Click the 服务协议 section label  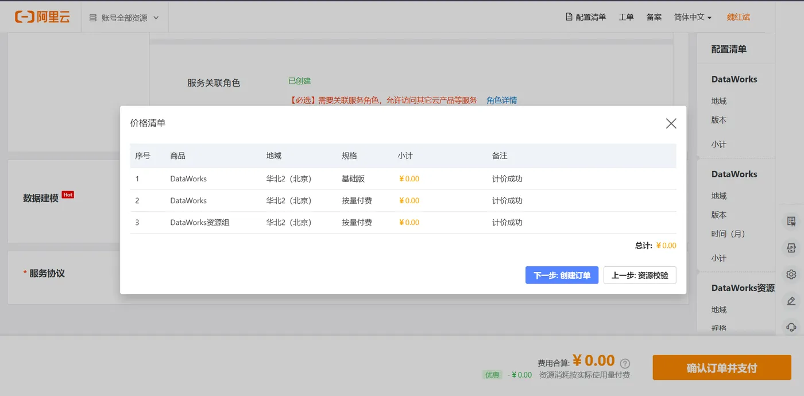47,273
